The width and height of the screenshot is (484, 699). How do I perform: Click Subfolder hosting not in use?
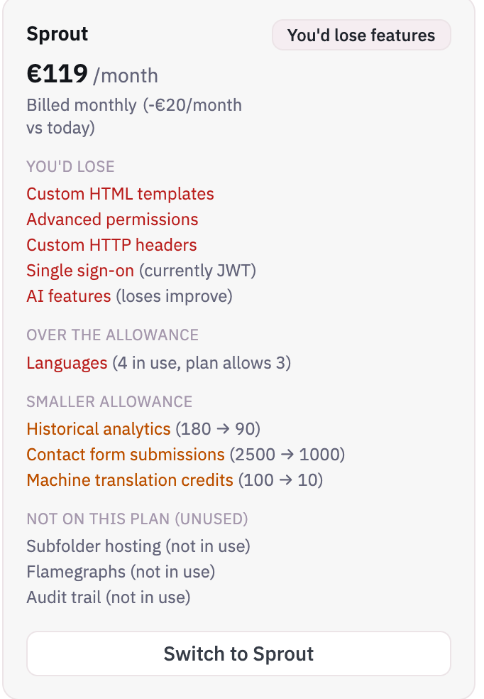click(x=138, y=546)
